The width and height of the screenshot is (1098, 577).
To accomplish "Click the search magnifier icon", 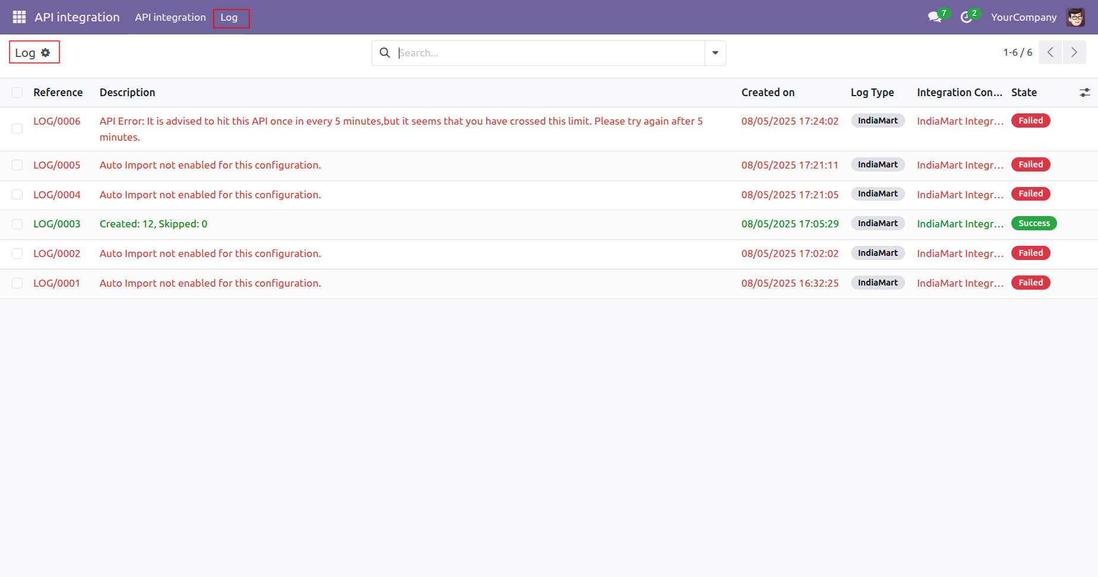I will pyautogui.click(x=385, y=53).
